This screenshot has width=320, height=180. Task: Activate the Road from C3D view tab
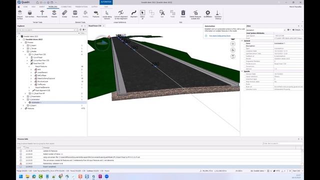tap(95, 26)
